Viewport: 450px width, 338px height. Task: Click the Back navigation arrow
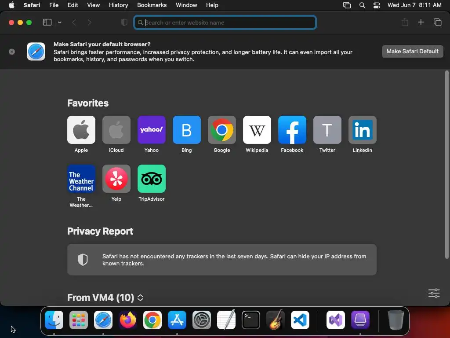(74, 22)
